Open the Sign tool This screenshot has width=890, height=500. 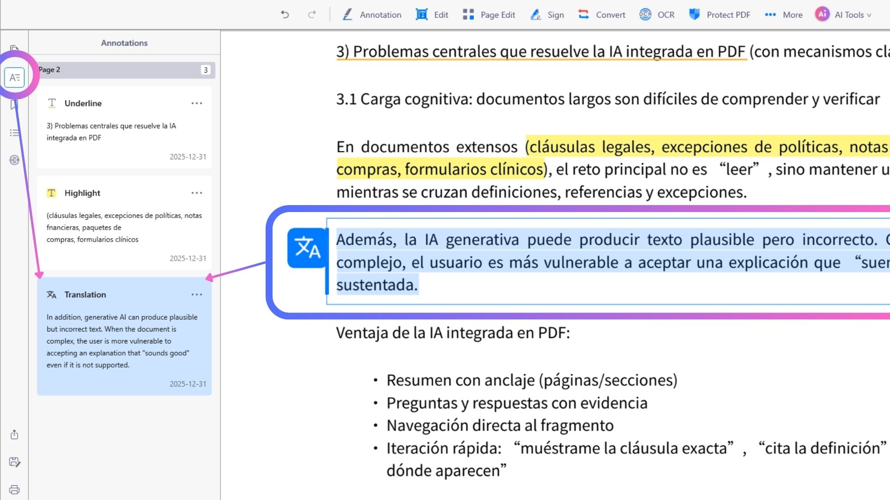point(547,15)
